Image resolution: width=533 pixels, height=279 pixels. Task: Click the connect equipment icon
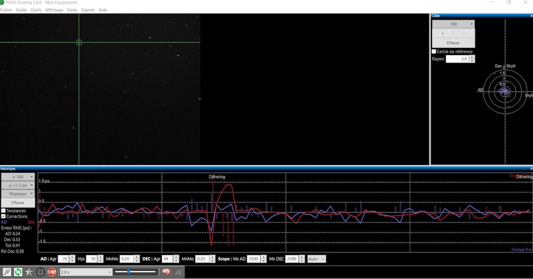click(x=7, y=272)
